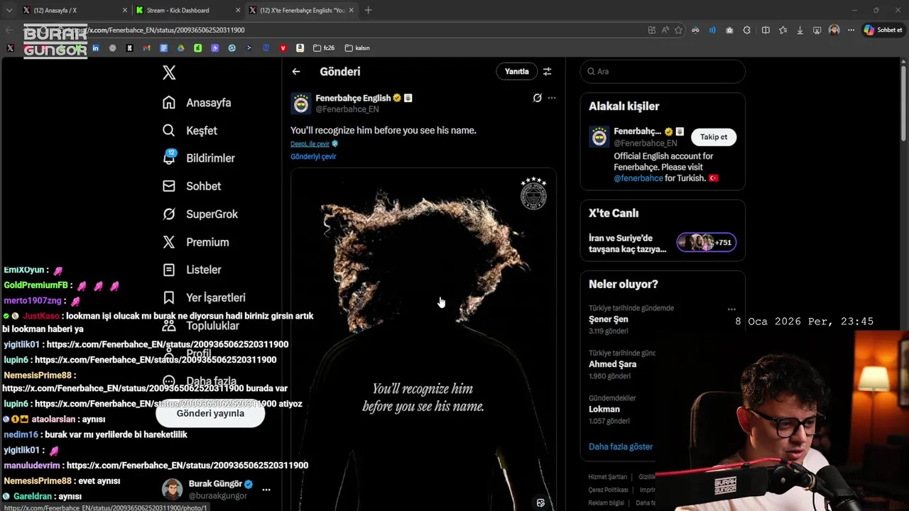Open the @fenerbahce mention link
Screen dimensions: 909x511
pyautogui.click(x=638, y=178)
